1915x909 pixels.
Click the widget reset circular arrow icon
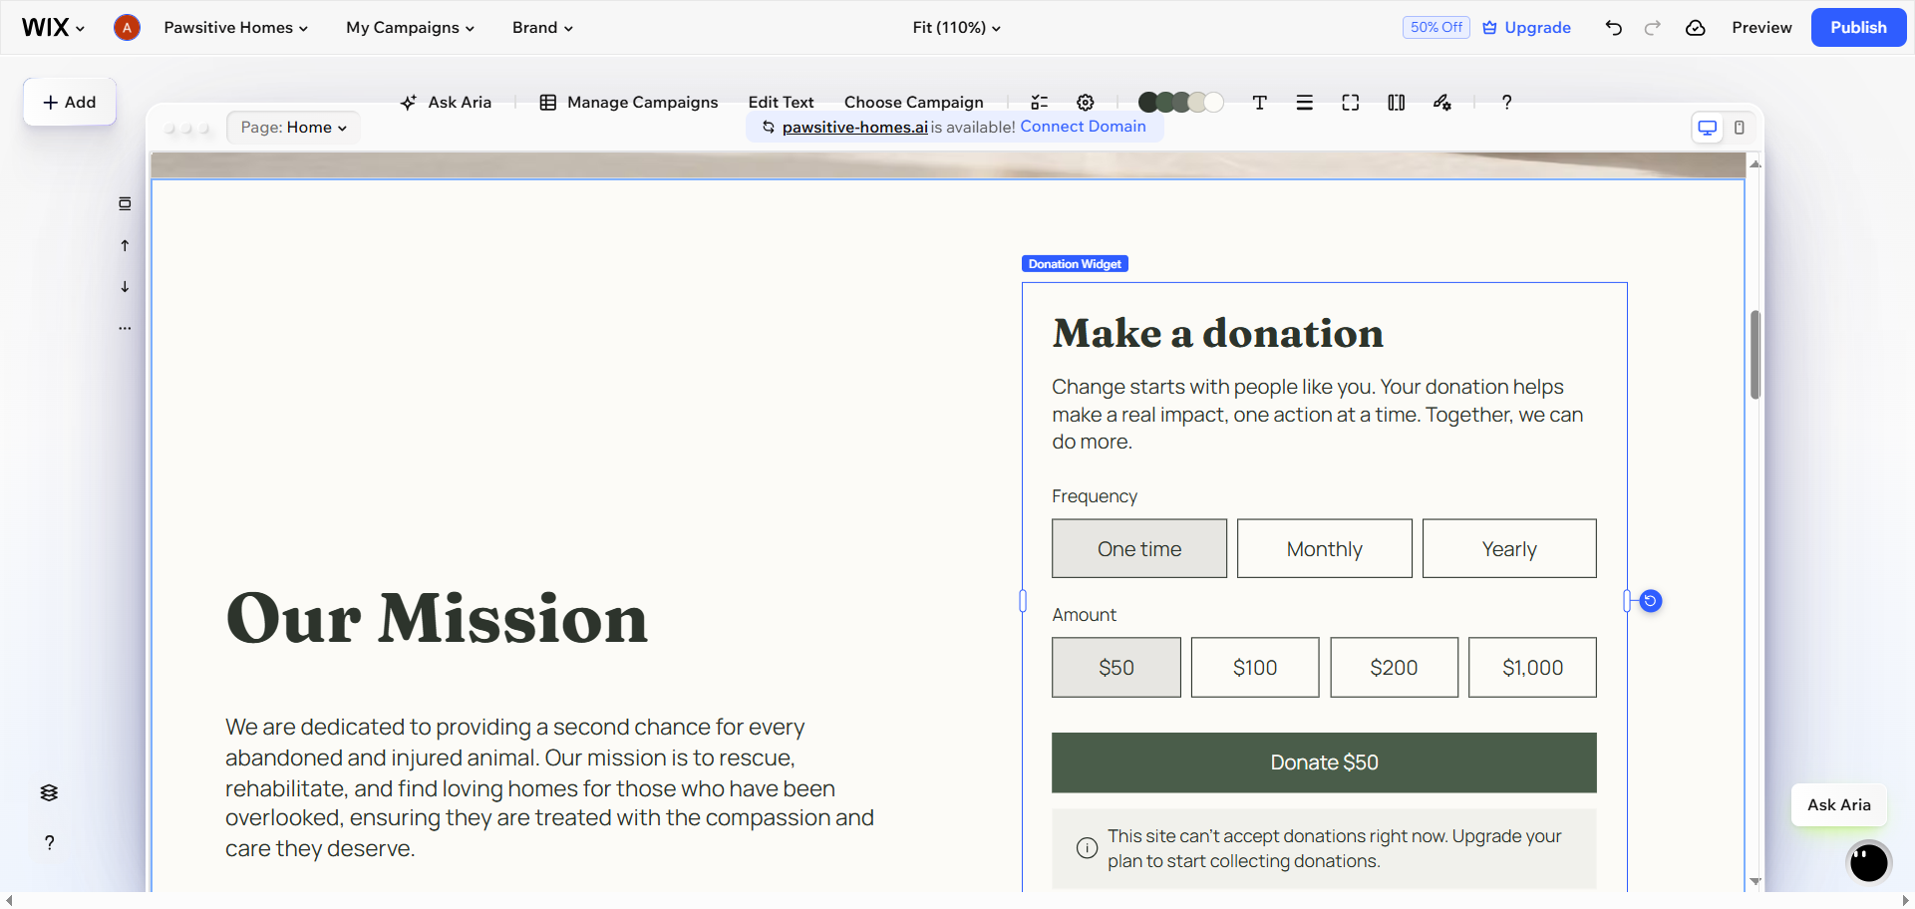[x=1651, y=601]
